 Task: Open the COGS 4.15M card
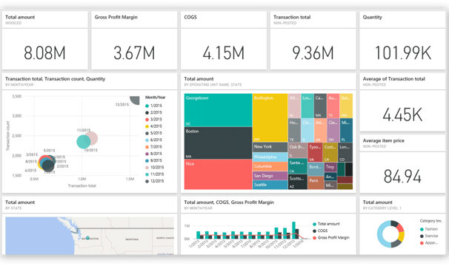click(x=224, y=41)
